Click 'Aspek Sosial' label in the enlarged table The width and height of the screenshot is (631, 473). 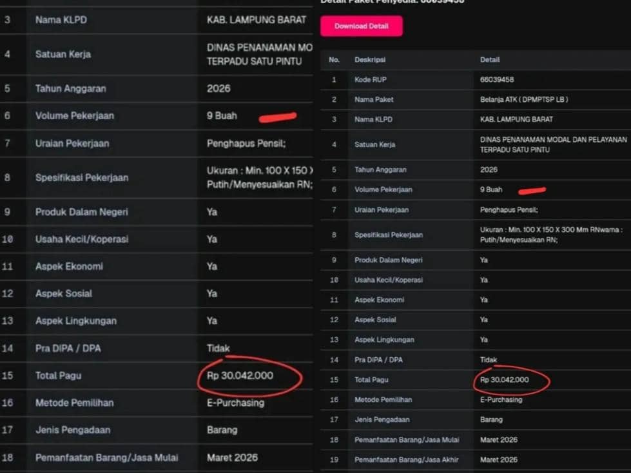[x=64, y=294]
